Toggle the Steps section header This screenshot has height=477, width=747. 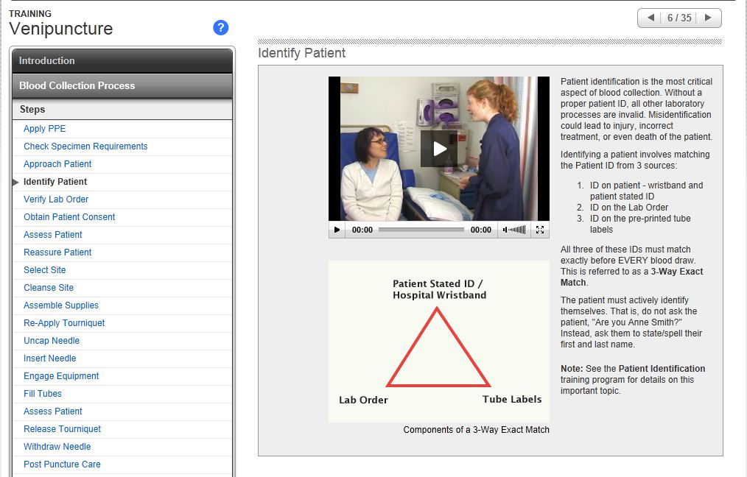(x=122, y=110)
